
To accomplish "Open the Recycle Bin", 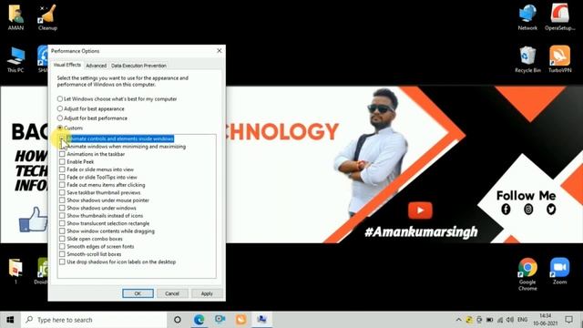I will point(527,59).
